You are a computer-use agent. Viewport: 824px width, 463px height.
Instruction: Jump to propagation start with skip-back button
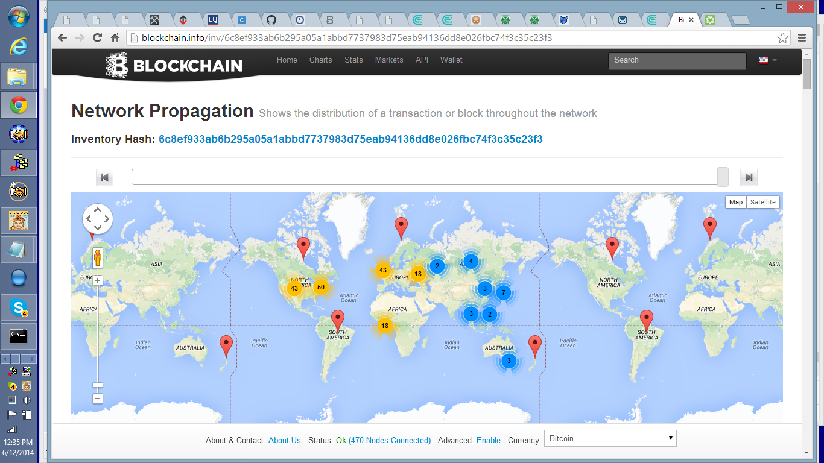coord(104,177)
